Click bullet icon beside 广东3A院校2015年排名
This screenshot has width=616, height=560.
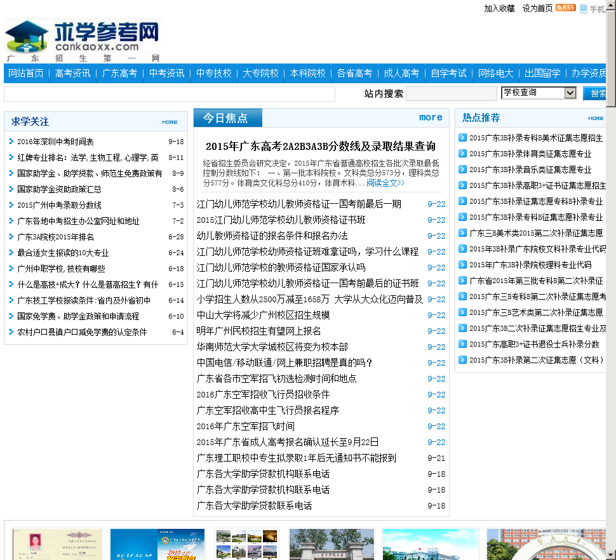coord(11,236)
